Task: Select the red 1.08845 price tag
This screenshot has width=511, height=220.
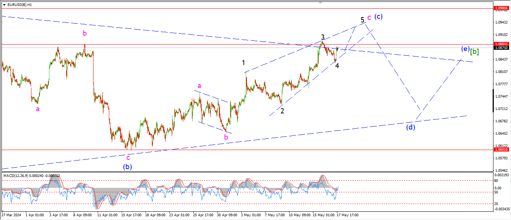Action: [501, 44]
